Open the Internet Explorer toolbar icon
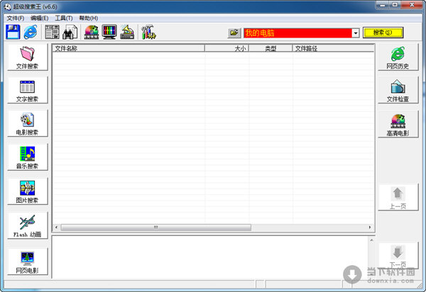426x292 pixels. [x=30, y=32]
